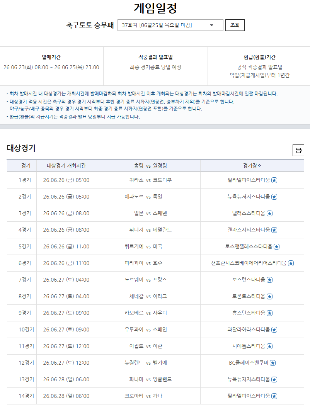The width and height of the screenshot is (310, 406).
Task: Open stadium info icon in 2경기 row
Action: pyautogui.click(x=274, y=197)
